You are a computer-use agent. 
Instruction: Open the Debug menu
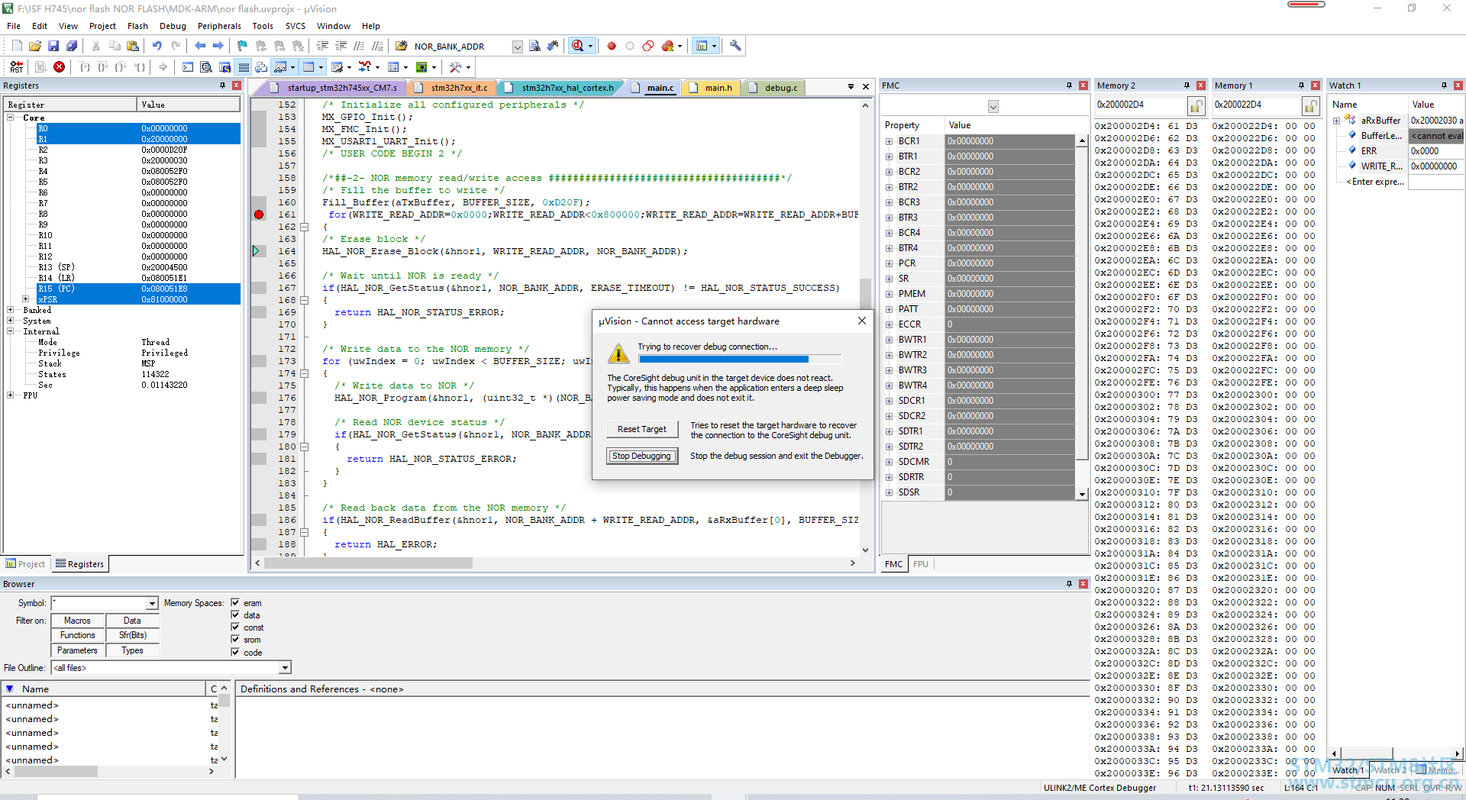click(173, 26)
